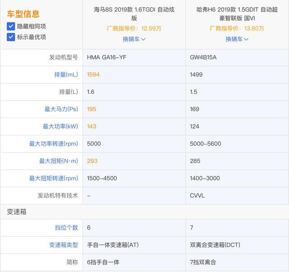Click the 最大功率转速(rpm) parameter link
Image resolution: width=289 pixels, height=272 pixels.
click(53, 143)
